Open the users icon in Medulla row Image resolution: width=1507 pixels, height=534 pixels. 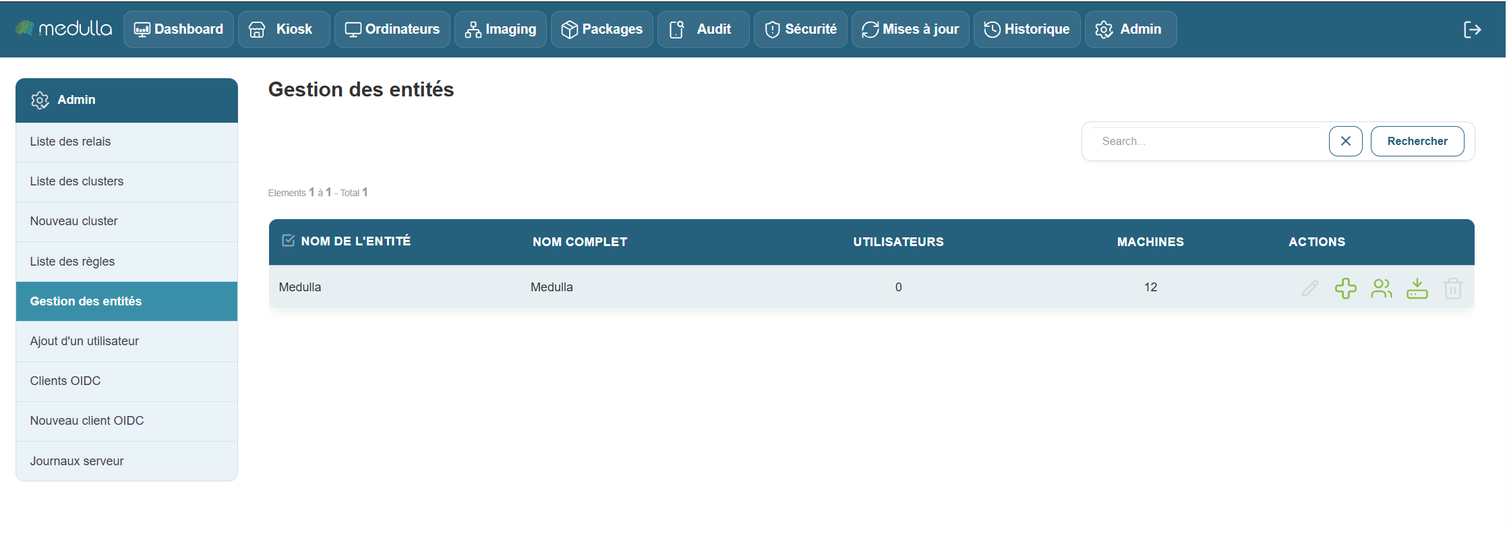click(1381, 289)
